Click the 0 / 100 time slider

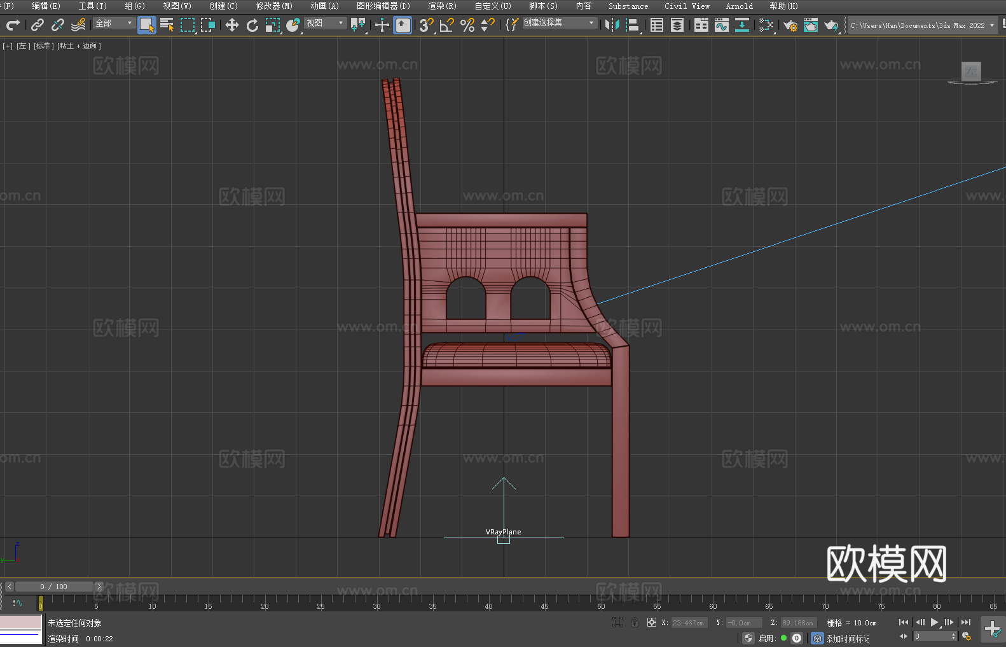click(54, 587)
